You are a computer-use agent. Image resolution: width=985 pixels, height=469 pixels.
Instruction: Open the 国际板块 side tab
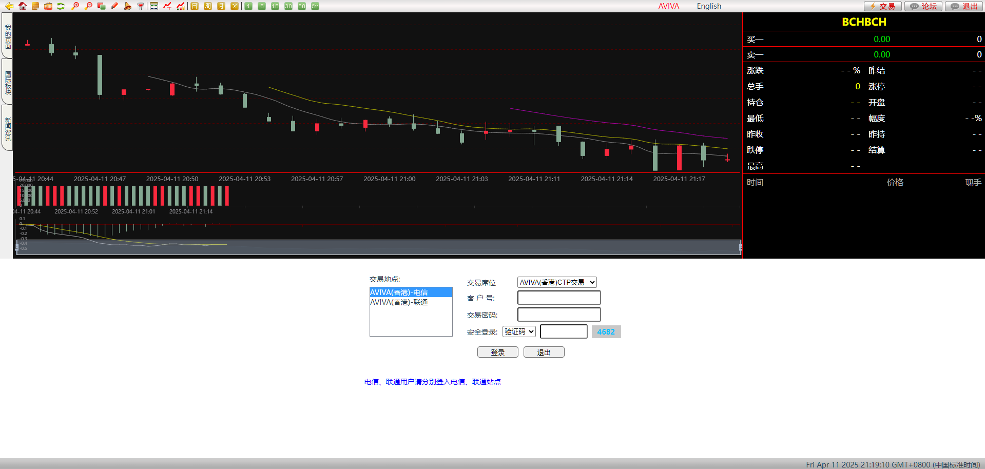7,82
